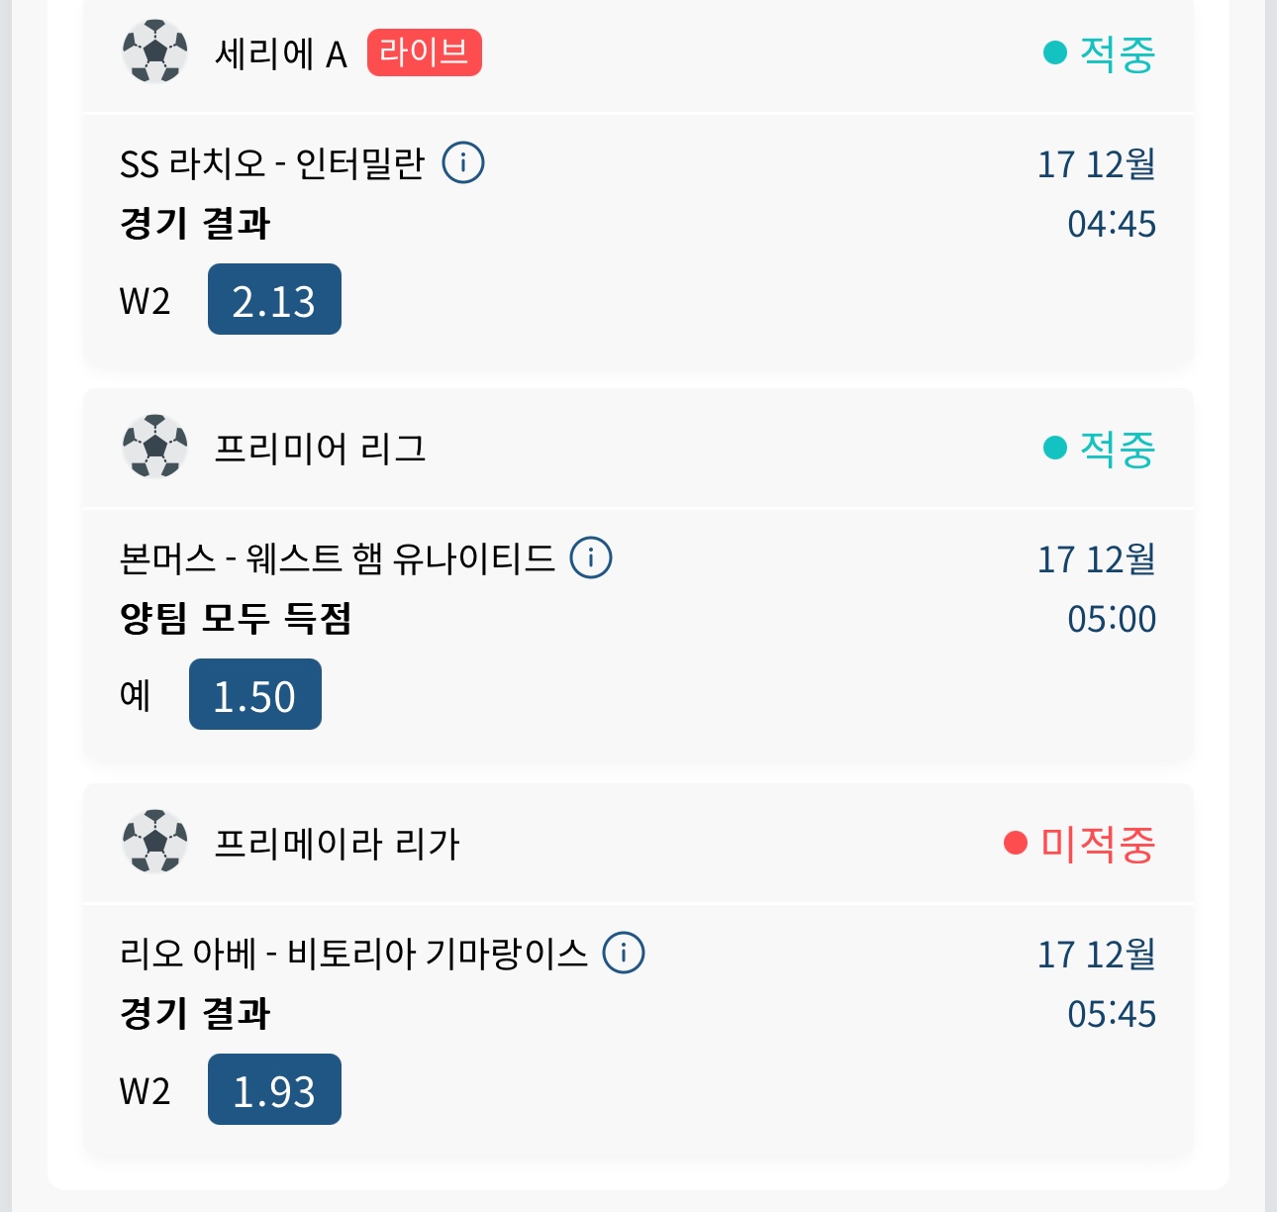Click the 2.13 odds button
Viewport: 1277px width, 1212px height.
[x=274, y=300]
